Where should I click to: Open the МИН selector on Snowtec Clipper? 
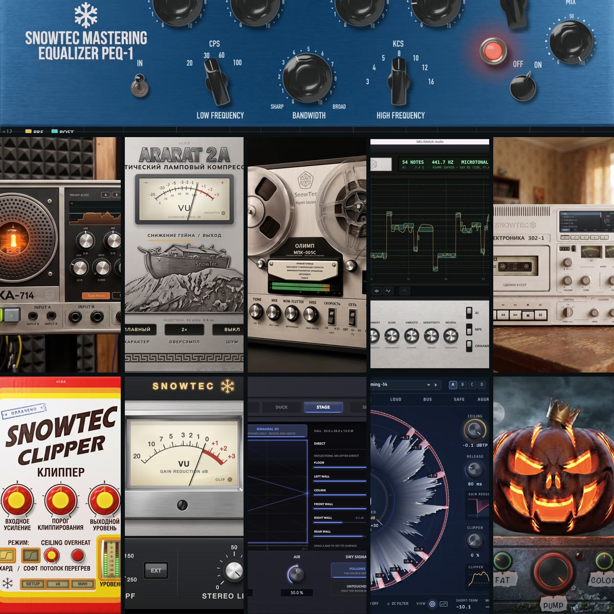[82, 584]
